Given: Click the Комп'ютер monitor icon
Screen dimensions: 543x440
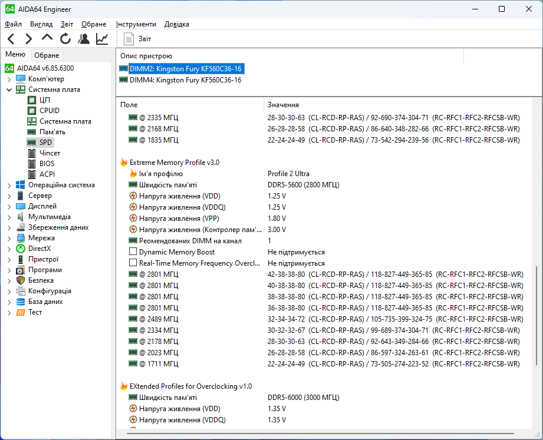Looking at the screenshot, I should pyautogui.click(x=21, y=79).
